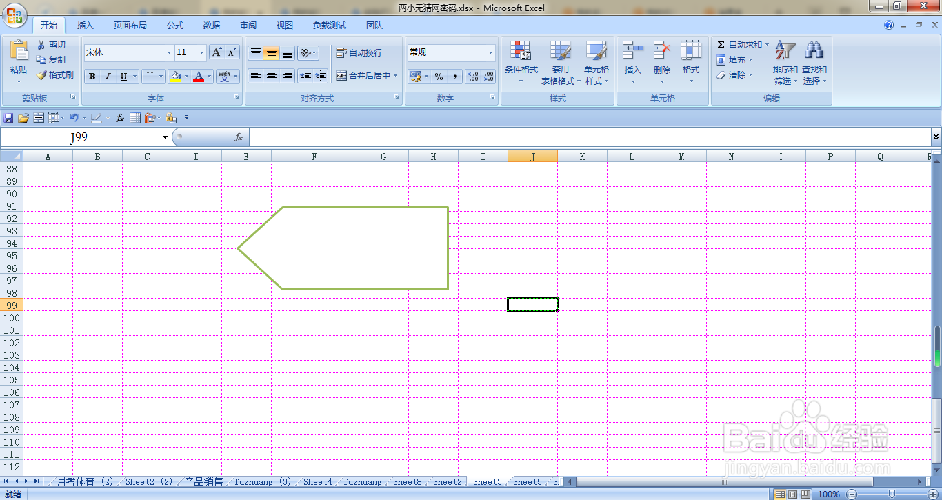Click the round Office button
The width and height of the screenshot is (942, 500).
[x=14, y=15]
